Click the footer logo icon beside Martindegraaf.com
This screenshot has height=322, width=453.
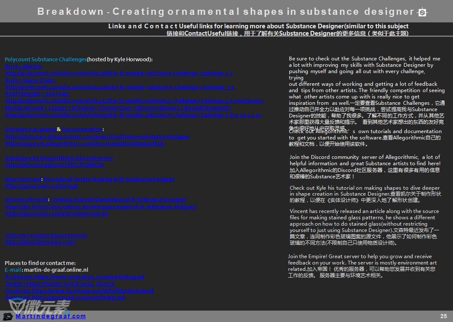pyautogui.click(x=8, y=317)
